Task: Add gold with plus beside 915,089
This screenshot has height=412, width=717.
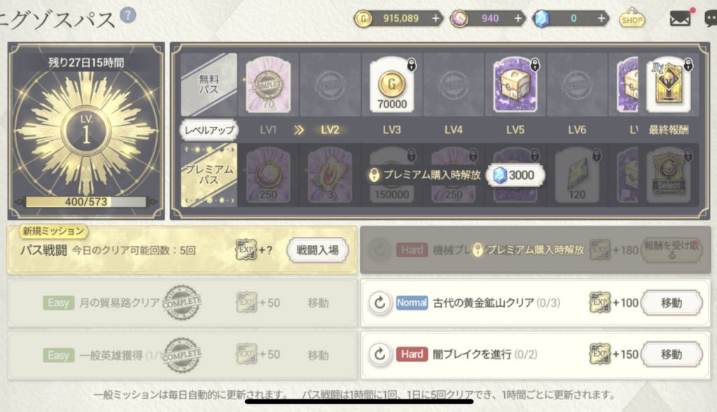Action: click(x=436, y=18)
